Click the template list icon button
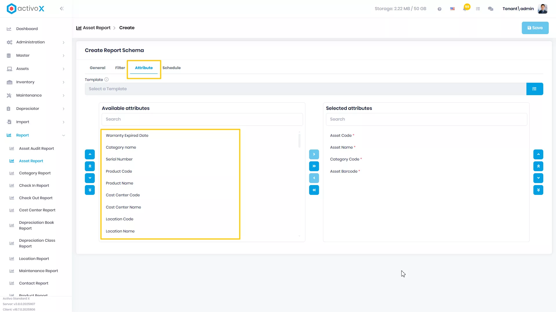The image size is (556, 312). [x=535, y=89]
